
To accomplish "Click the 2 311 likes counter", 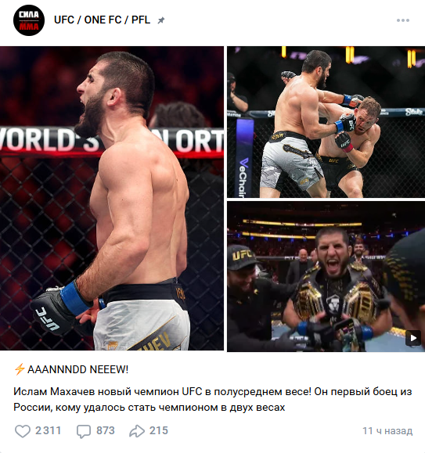I will 48,430.
